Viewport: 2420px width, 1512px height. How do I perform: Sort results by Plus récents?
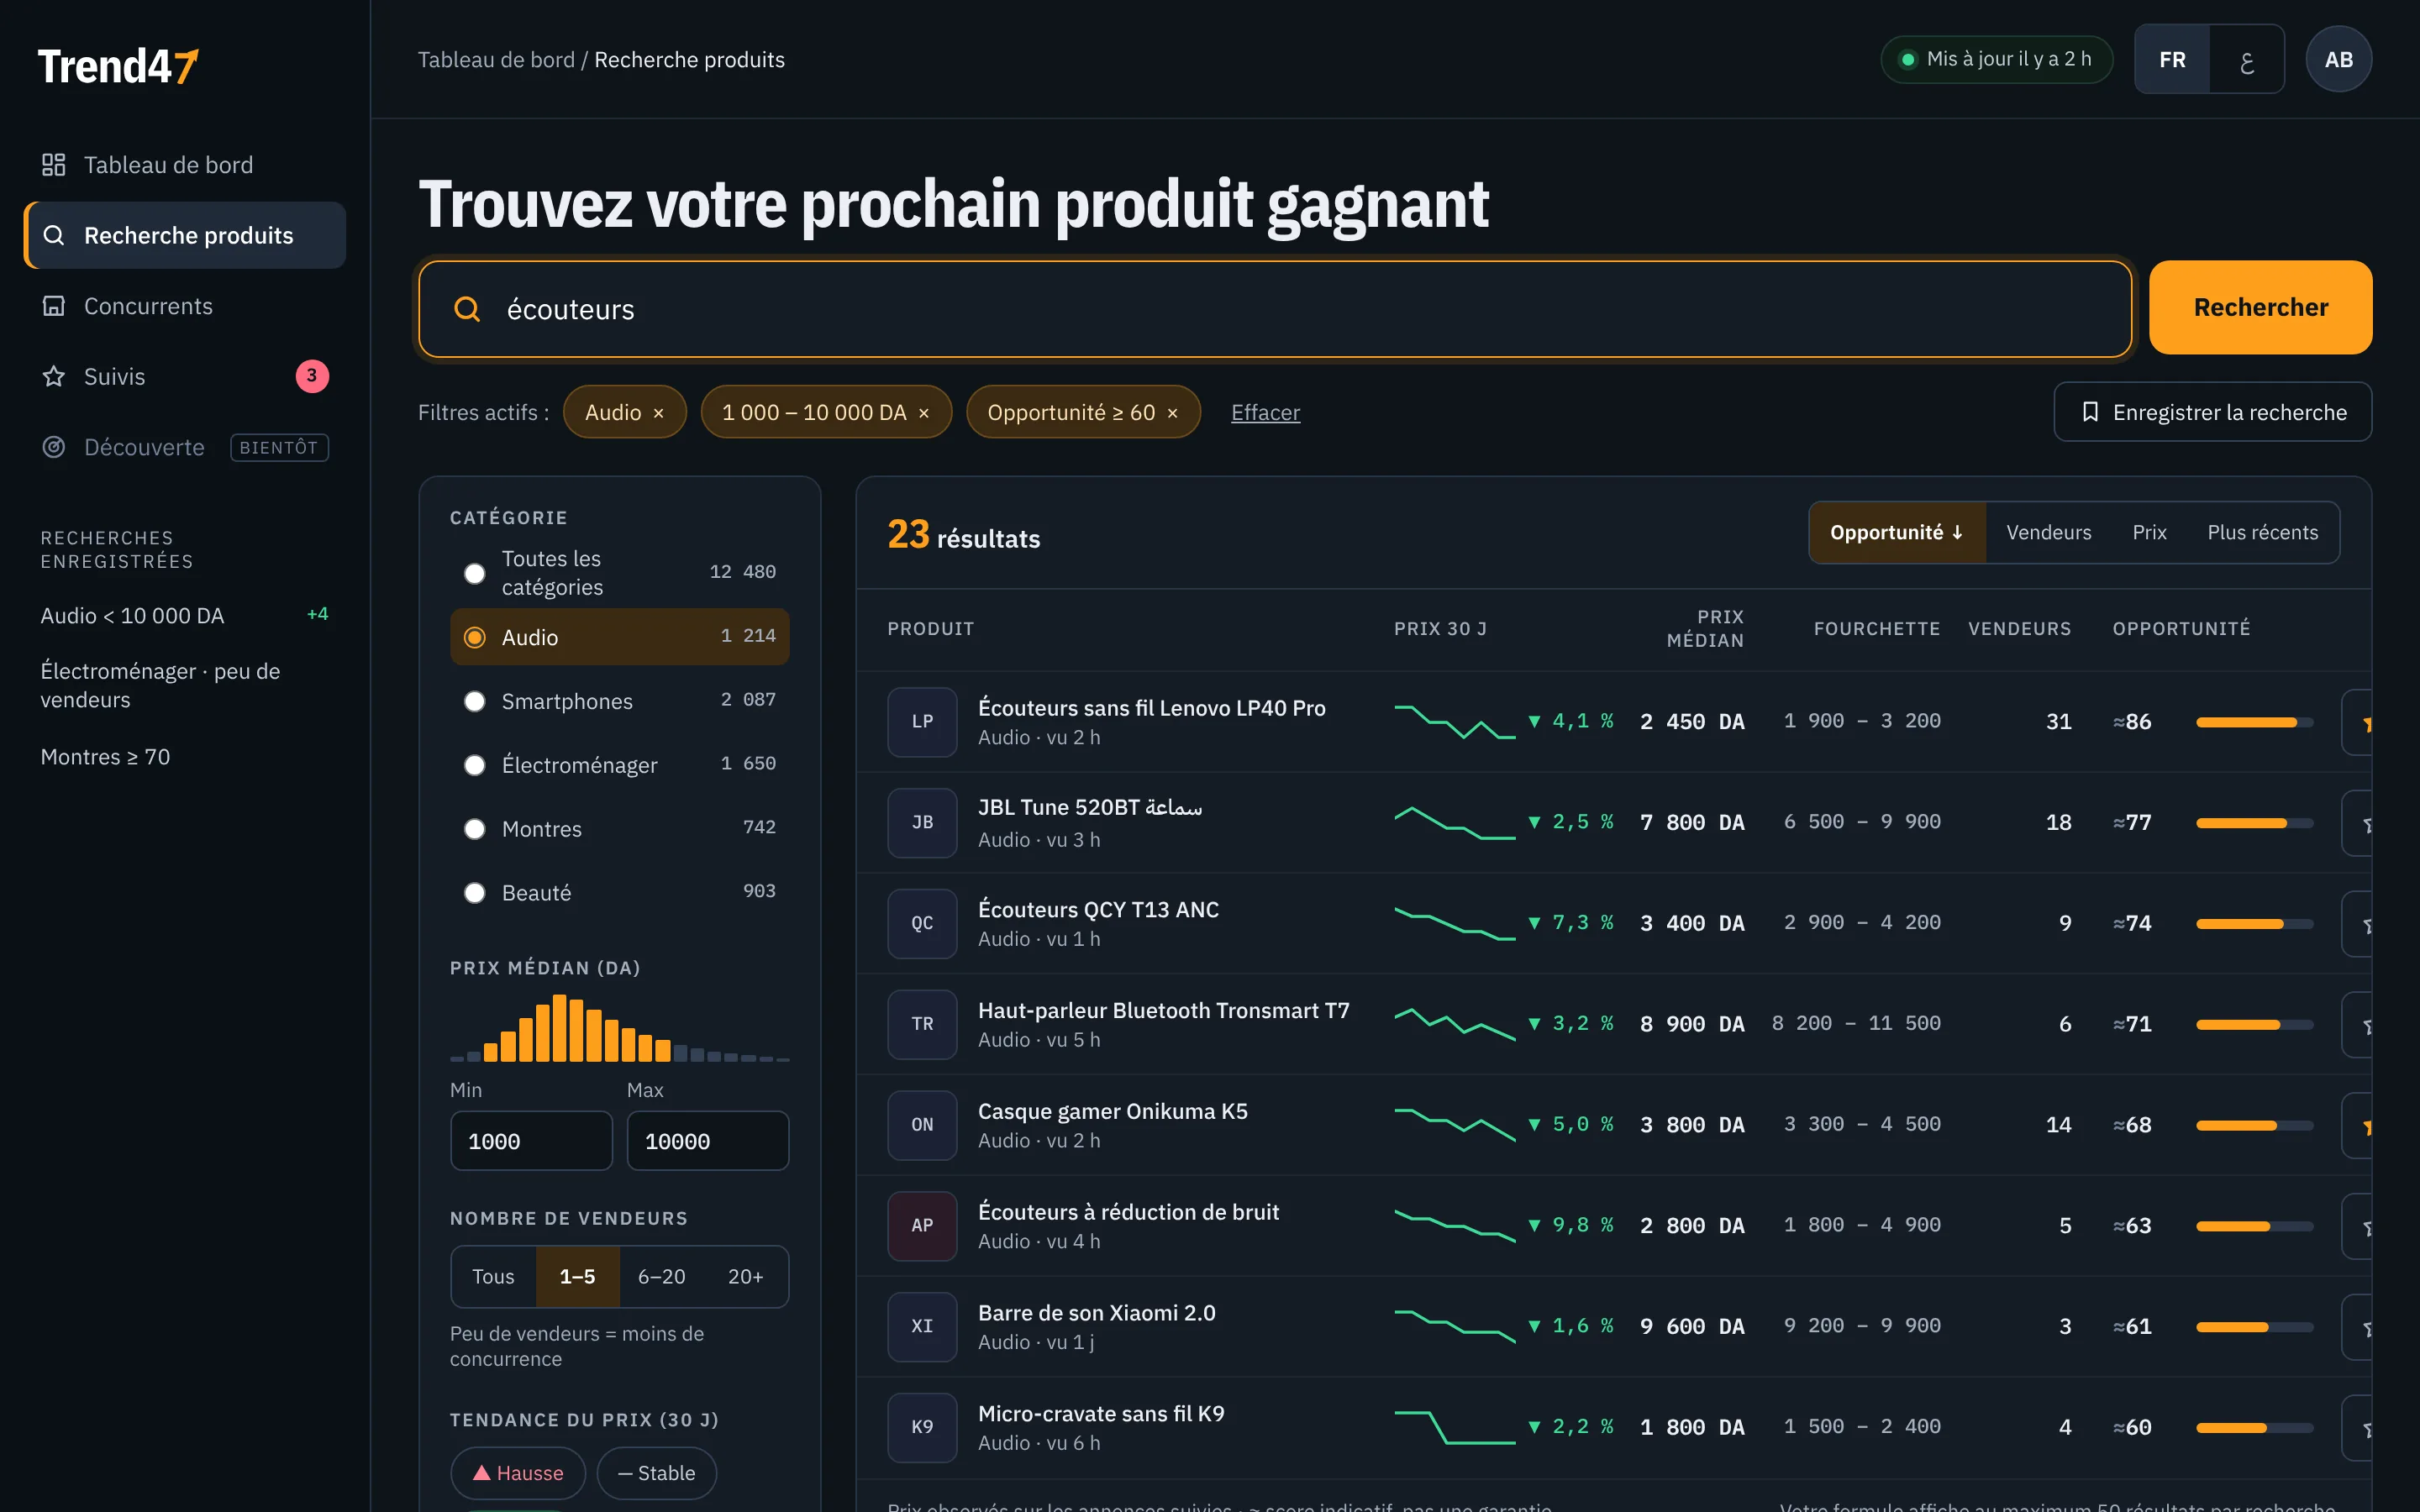pos(2262,533)
